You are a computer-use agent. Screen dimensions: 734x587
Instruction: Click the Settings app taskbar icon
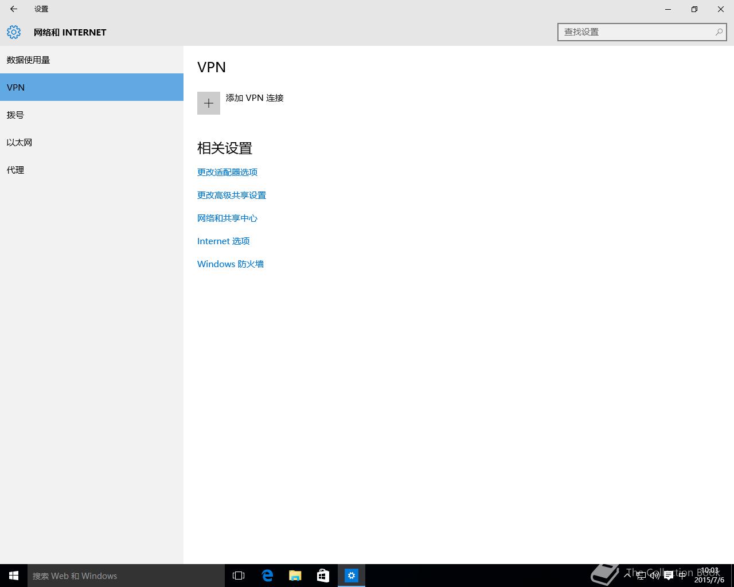point(352,576)
